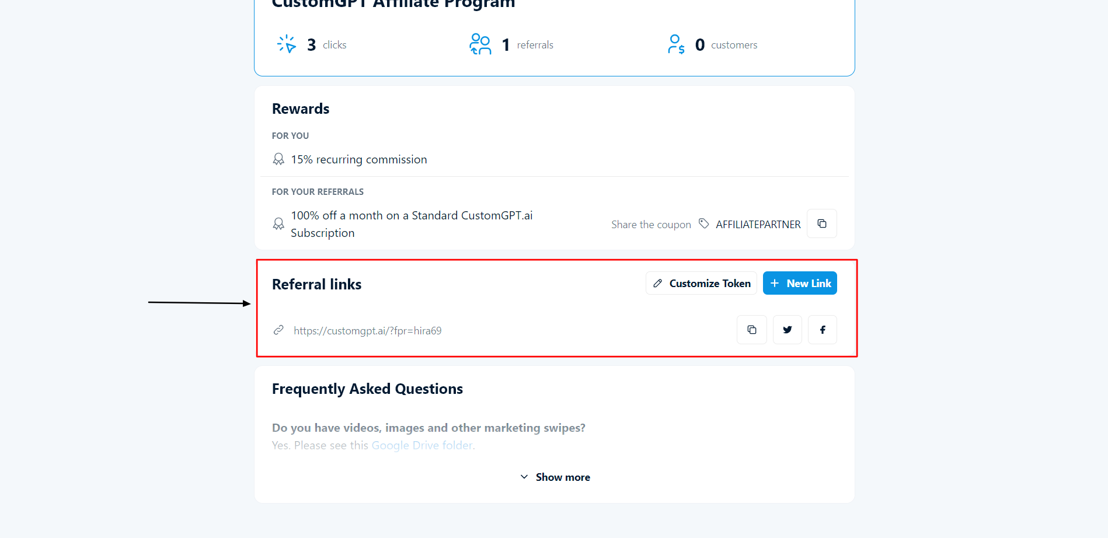Click the 'Frequently Asked Questions' heading
Viewport: 1108px width, 538px height.
point(367,389)
